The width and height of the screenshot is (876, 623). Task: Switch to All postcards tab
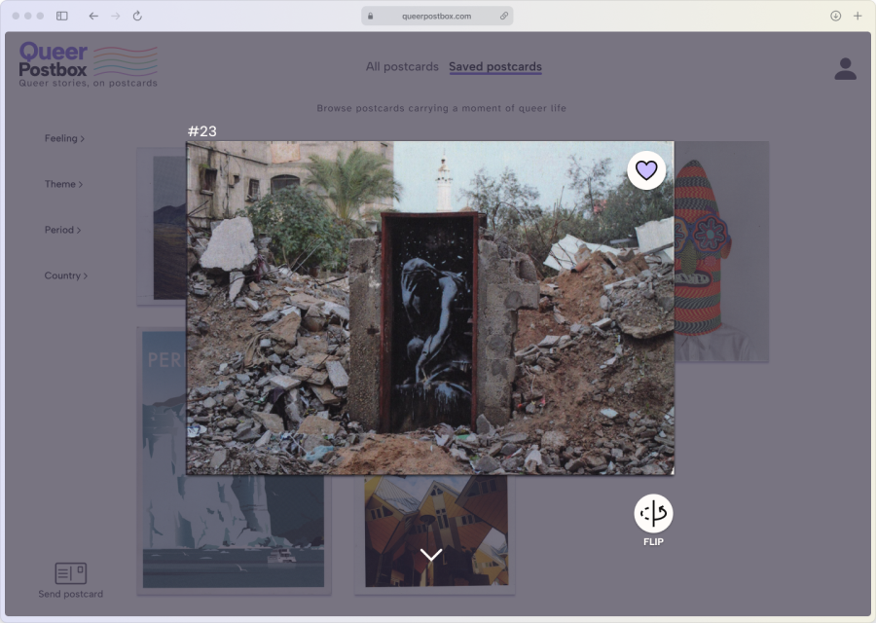(x=402, y=66)
